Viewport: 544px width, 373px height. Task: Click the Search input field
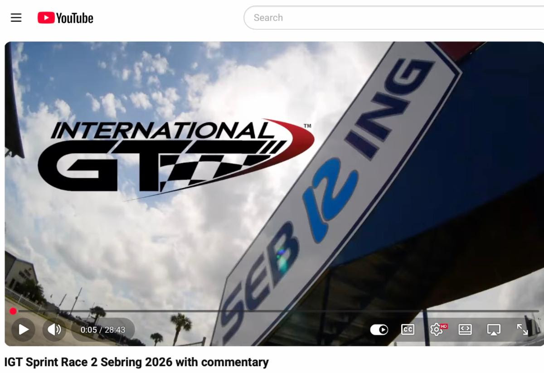click(390, 18)
